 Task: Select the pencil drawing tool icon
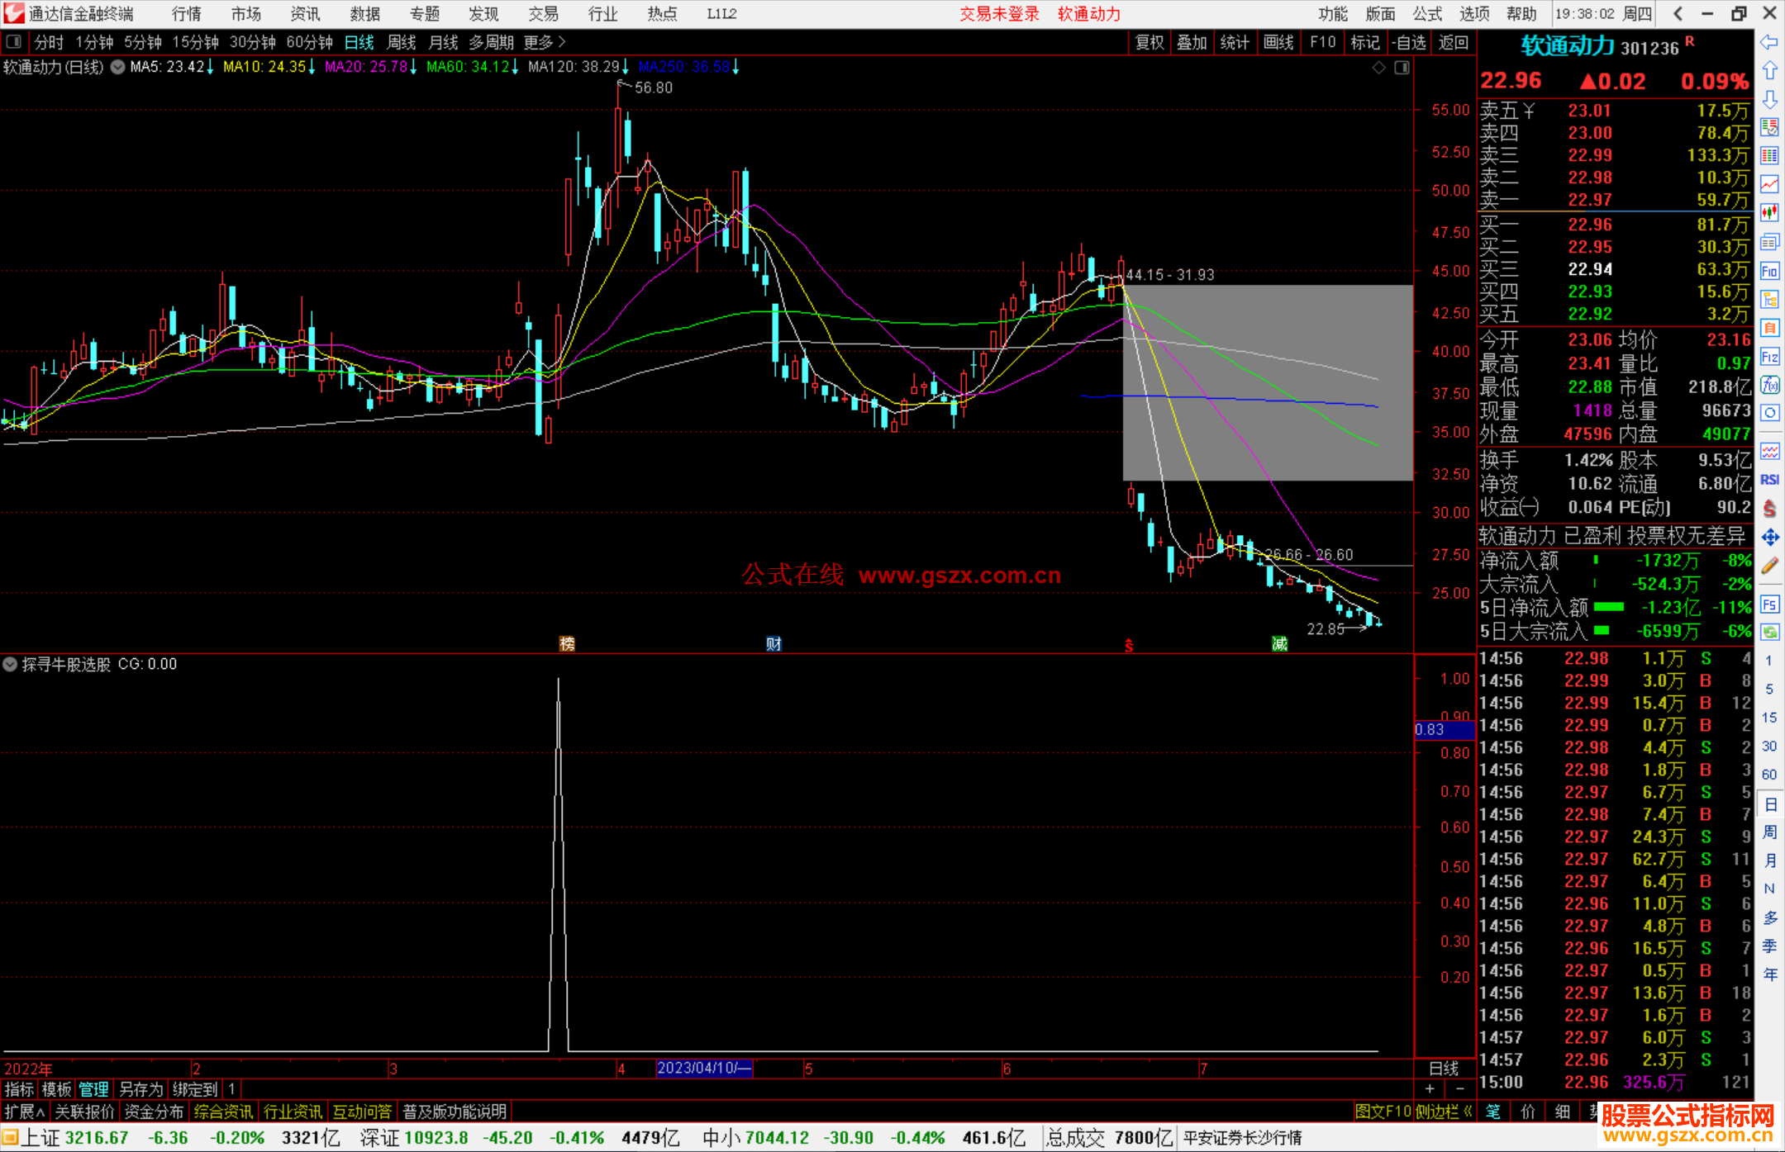pyautogui.click(x=1769, y=566)
